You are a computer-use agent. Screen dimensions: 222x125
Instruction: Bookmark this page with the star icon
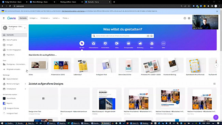[x=189, y=6]
